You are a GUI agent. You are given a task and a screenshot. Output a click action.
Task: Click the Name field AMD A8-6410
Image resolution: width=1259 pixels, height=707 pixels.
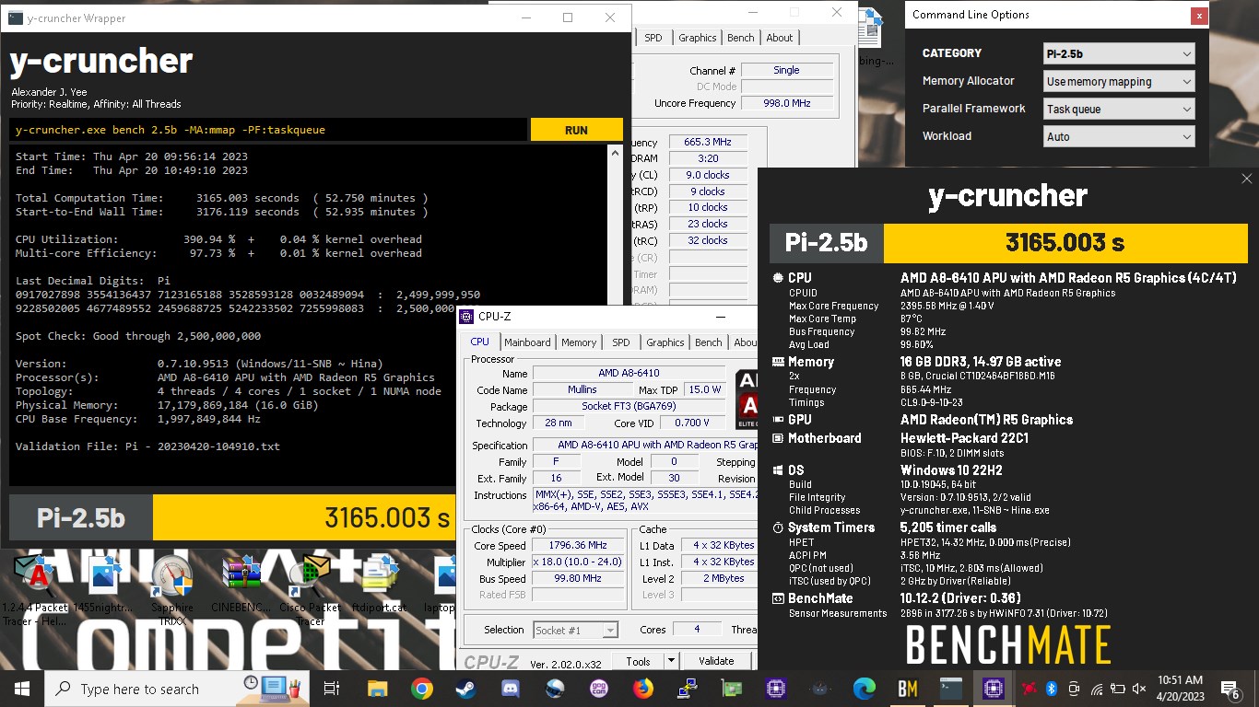pyautogui.click(x=629, y=373)
